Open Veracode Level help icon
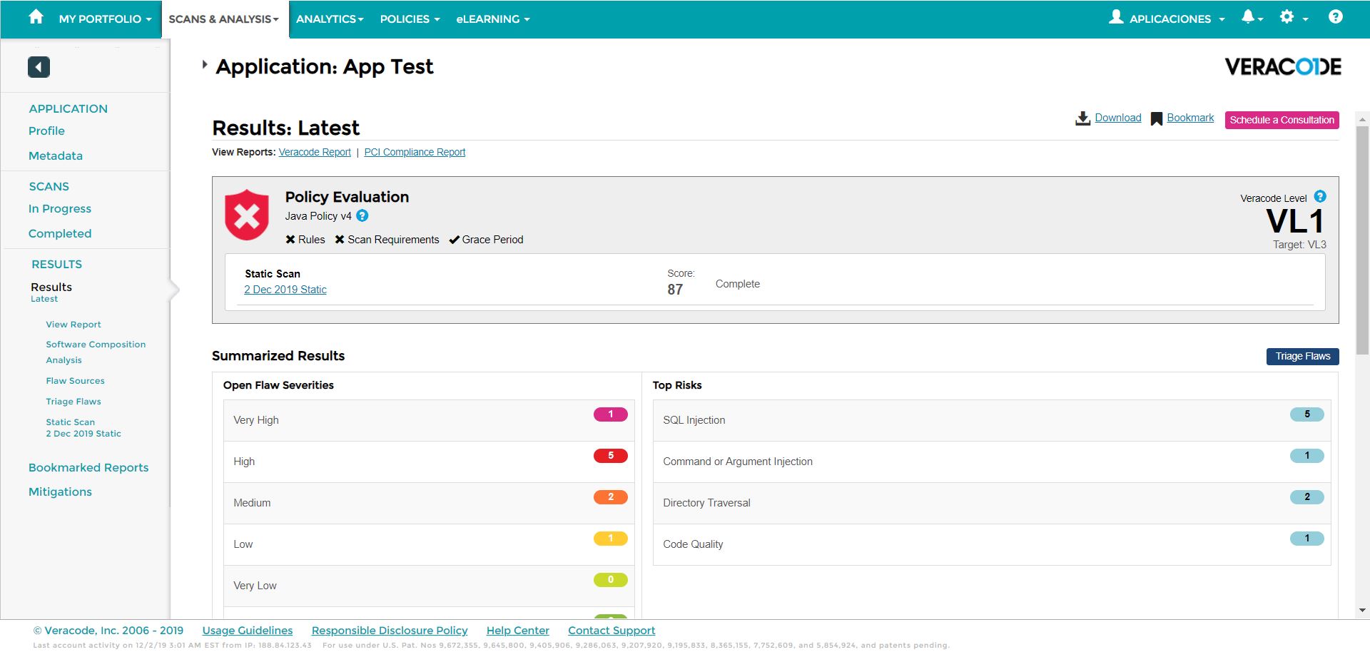This screenshot has height=652, width=1370. pyautogui.click(x=1320, y=196)
